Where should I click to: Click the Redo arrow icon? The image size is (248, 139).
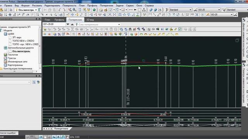coord(64,10)
